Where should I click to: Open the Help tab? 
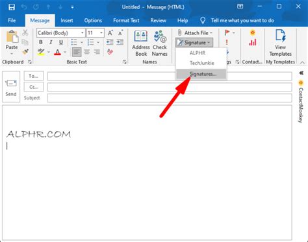click(x=183, y=21)
